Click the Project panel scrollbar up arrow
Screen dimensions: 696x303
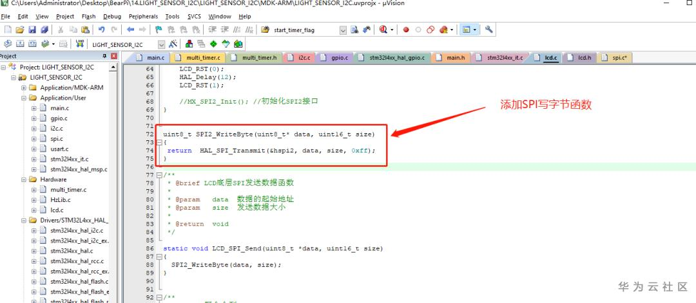(113, 68)
